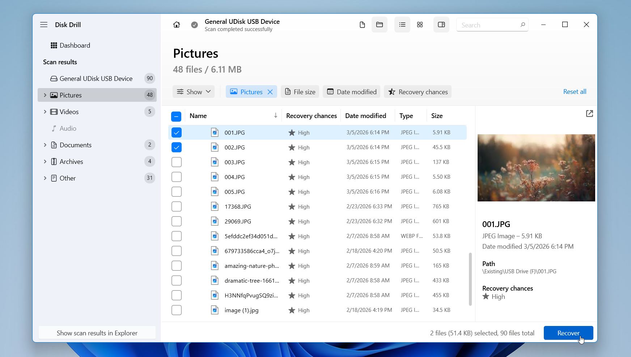The height and width of the screenshot is (357, 631).
Task: Expand the Documents category
Action: click(45, 145)
